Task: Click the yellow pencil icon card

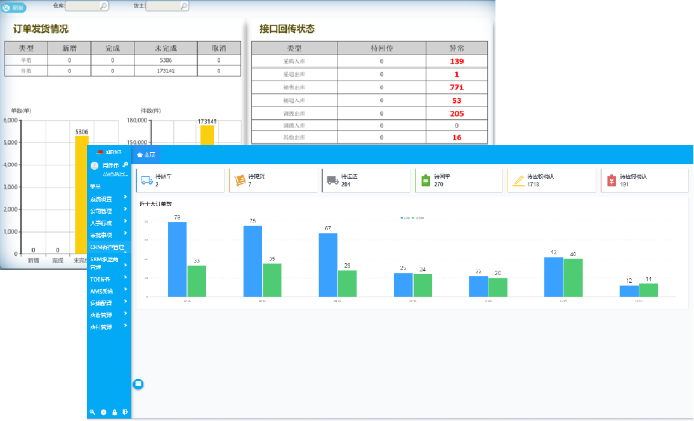Action: click(x=518, y=181)
